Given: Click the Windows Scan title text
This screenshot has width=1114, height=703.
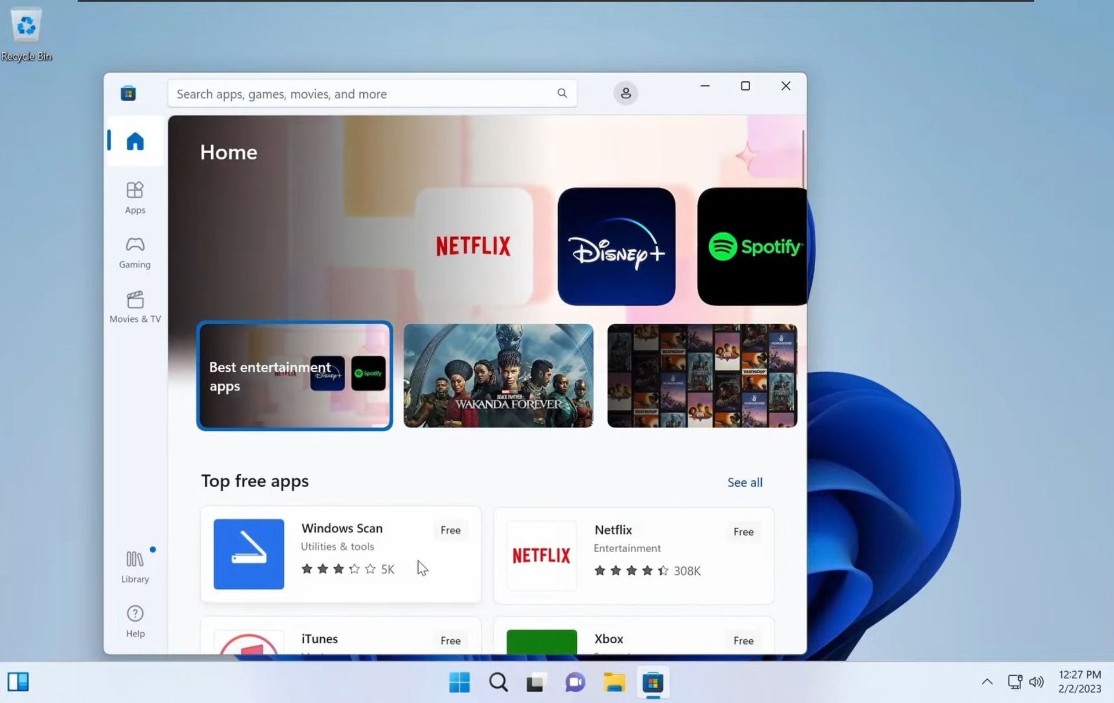Looking at the screenshot, I should (342, 528).
